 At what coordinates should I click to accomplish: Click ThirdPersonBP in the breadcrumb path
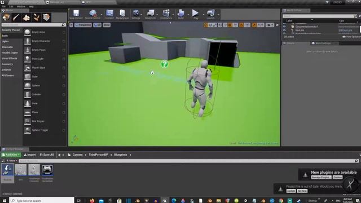pos(98,155)
